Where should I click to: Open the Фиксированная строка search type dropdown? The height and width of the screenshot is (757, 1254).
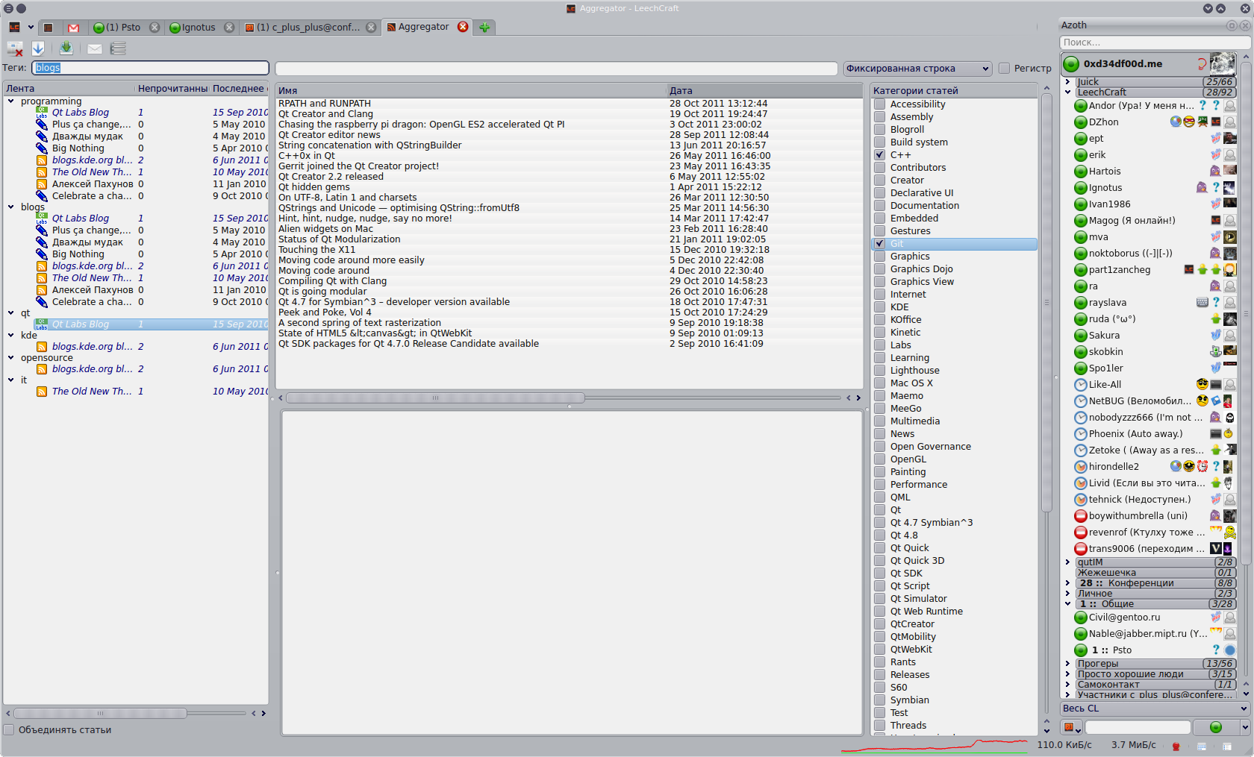(x=917, y=69)
